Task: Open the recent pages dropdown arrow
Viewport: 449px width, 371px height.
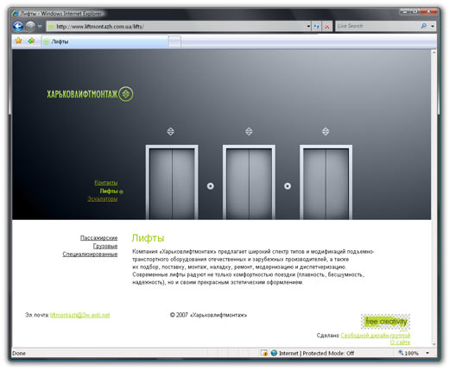Action: coord(40,26)
